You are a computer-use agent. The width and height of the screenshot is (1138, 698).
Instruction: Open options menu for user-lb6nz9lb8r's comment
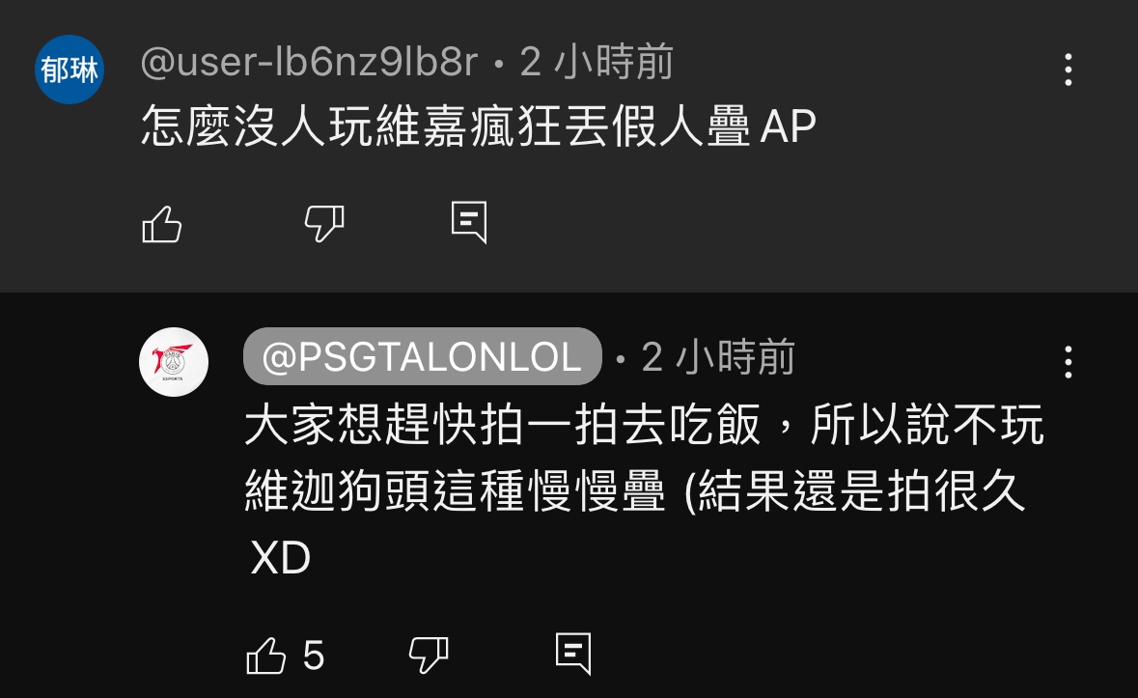click(x=1069, y=70)
